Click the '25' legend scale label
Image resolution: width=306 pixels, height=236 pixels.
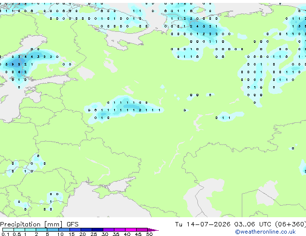(x=94, y=234)
